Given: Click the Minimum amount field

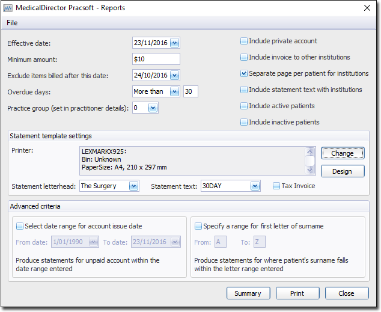Looking at the screenshot, I should pyautogui.click(x=156, y=59).
